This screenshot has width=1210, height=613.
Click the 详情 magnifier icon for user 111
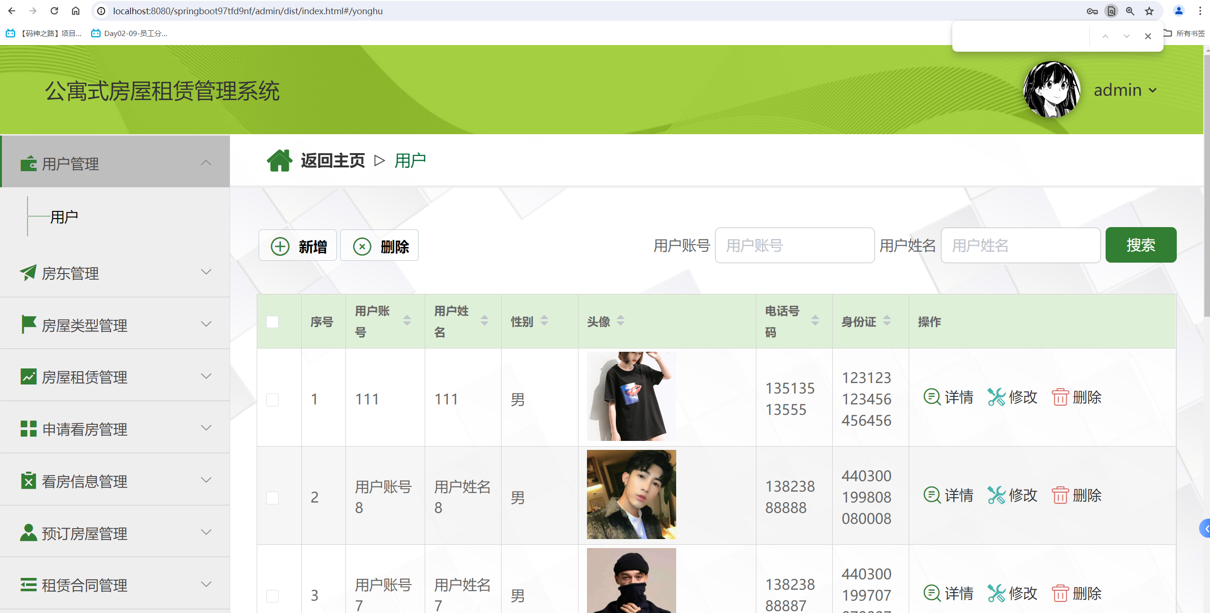click(932, 397)
